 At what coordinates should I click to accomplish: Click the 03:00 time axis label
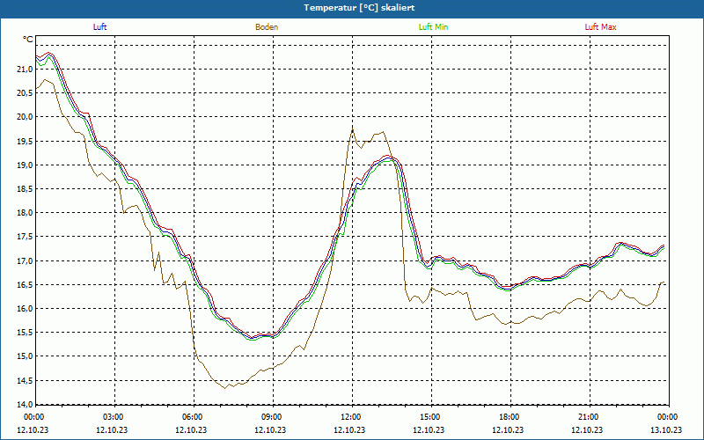[113, 417]
